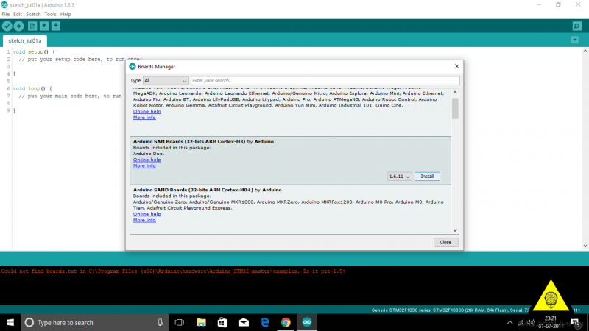Close the Boards Manager dialog with X
This screenshot has width=589, height=331.
pos(456,66)
